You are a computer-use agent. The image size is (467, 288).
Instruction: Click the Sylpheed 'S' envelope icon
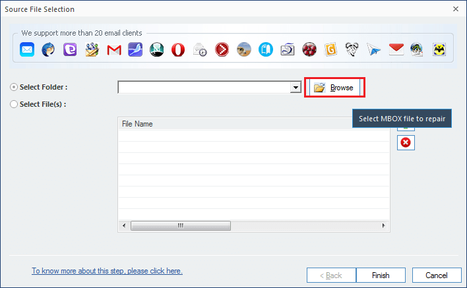pos(288,49)
